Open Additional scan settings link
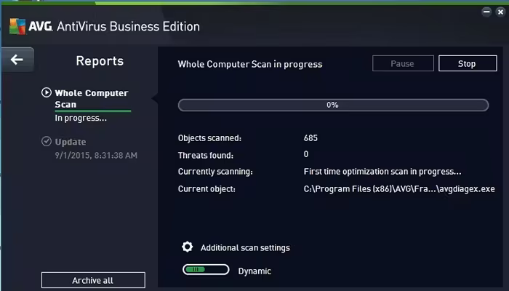 (245, 248)
